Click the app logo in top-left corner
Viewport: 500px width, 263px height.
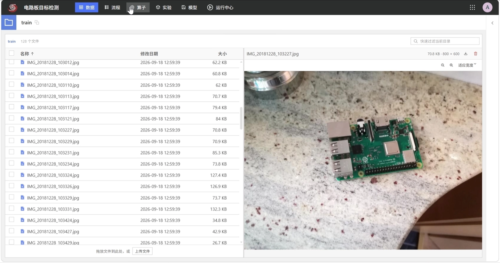(12, 7)
